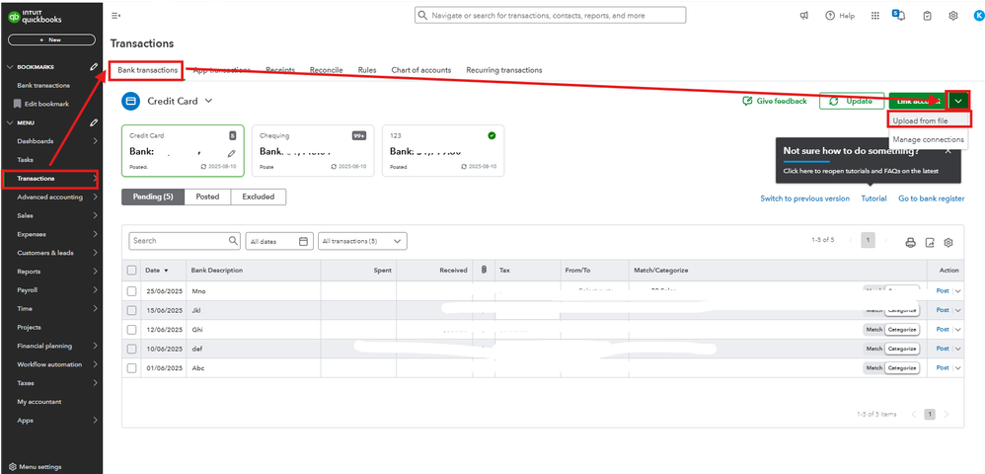985x474 pixels.
Task: Switch to the Reconcile tab
Action: [327, 70]
